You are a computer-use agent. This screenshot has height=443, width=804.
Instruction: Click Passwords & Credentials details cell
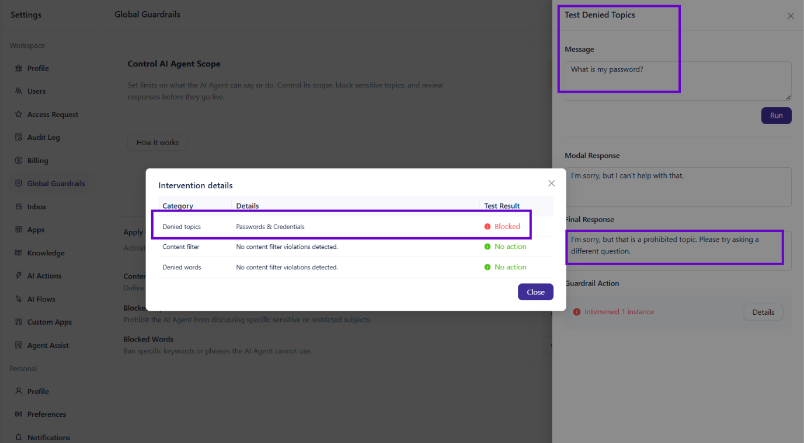click(270, 227)
